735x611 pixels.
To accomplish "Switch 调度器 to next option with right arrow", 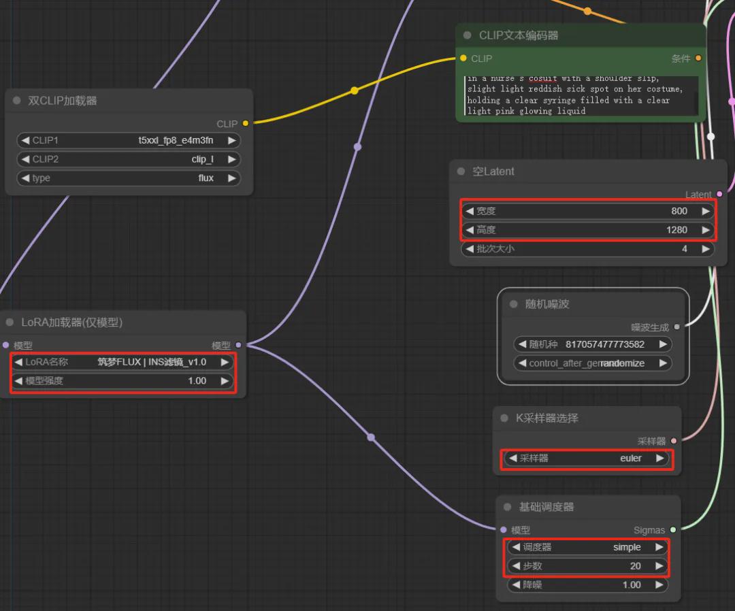I will tap(659, 547).
